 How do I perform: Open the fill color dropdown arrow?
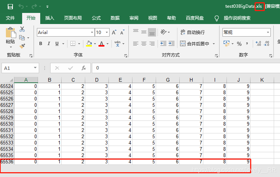click(x=95, y=44)
